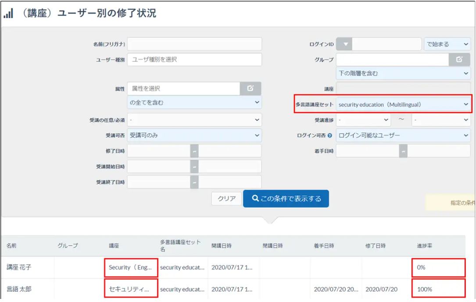Open the で始まる match-type dropdown
Image resolution: width=476 pixels, height=302 pixels.
coord(447,44)
